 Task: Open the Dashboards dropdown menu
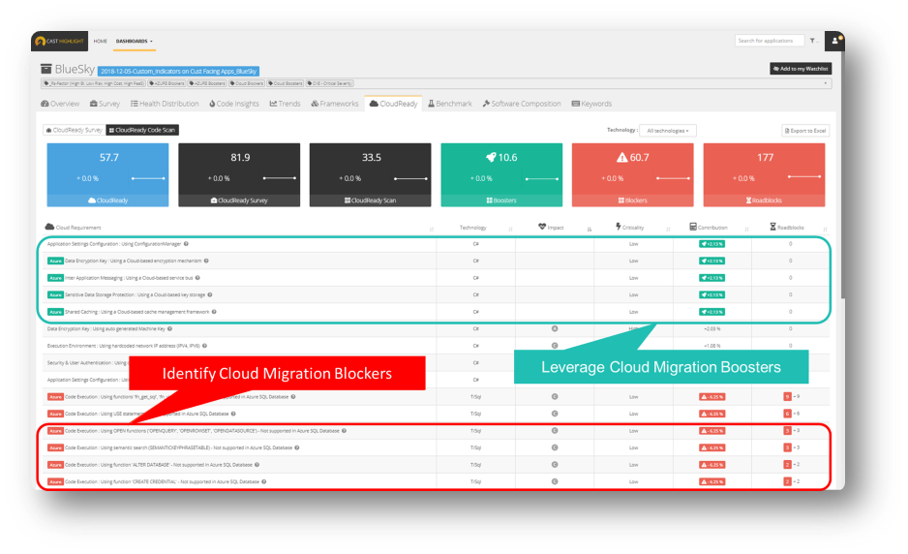point(135,41)
